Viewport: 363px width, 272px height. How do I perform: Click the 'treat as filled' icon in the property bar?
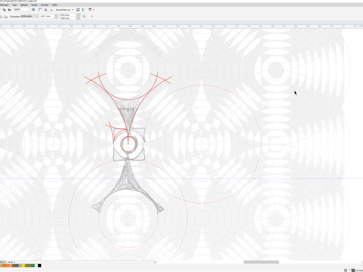pos(84,16)
